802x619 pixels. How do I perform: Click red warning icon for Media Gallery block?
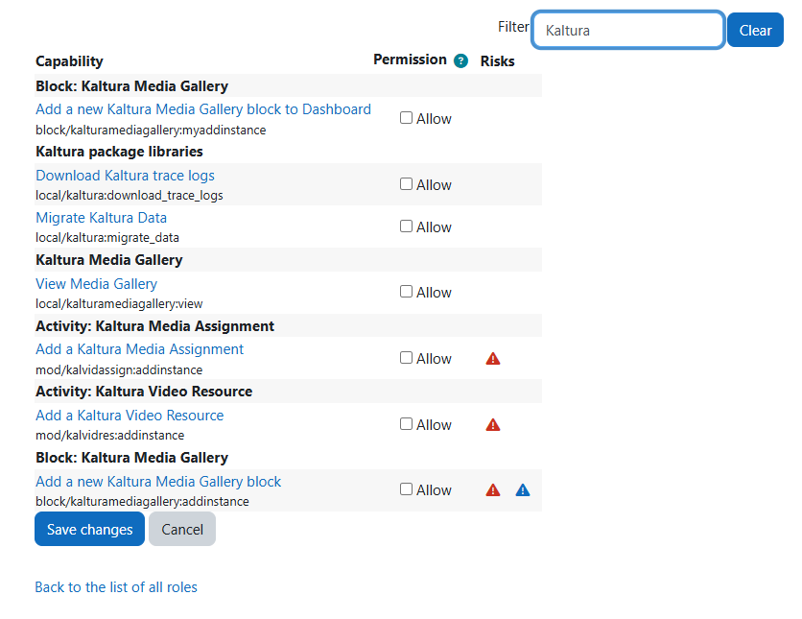[x=493, y=490]
